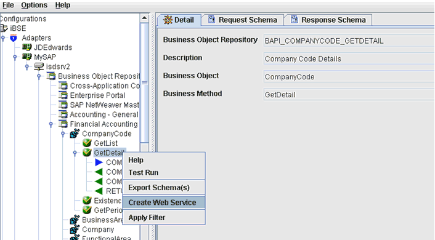This screenshot has width=435, height=240.
Task: Click the Existence method checkmark icon
Action: point(87,201)
